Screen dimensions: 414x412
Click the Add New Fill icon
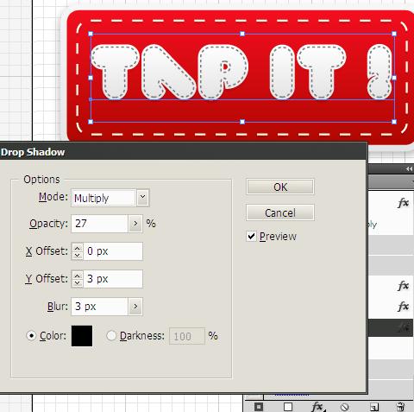(288, 407)
